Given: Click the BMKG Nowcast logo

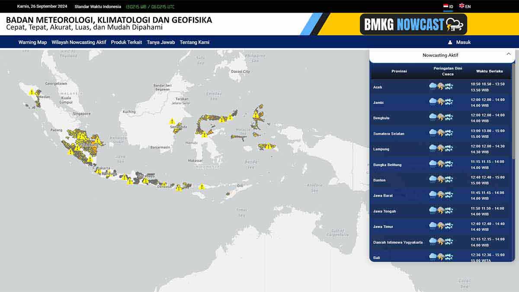Looking at the screenshot, I should (x=413, y=24).
